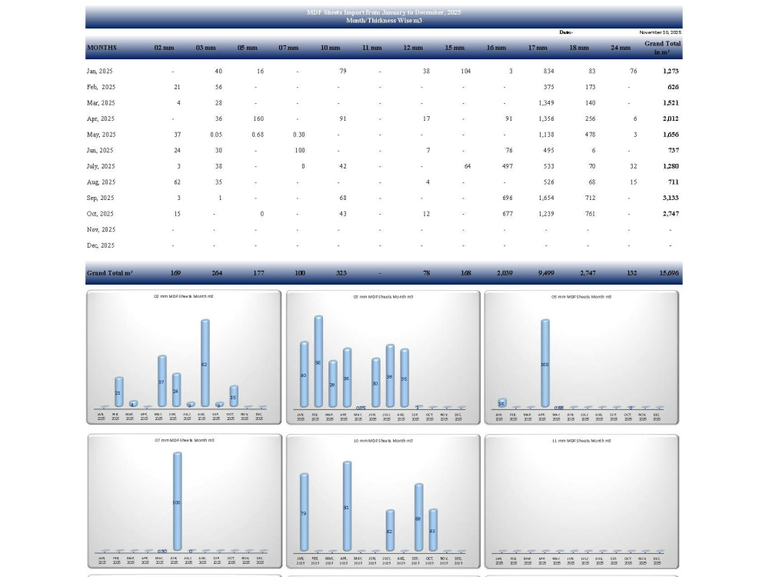Click the June grand total '737'
This screenshot has width=769, height=577.
[673, 151]
